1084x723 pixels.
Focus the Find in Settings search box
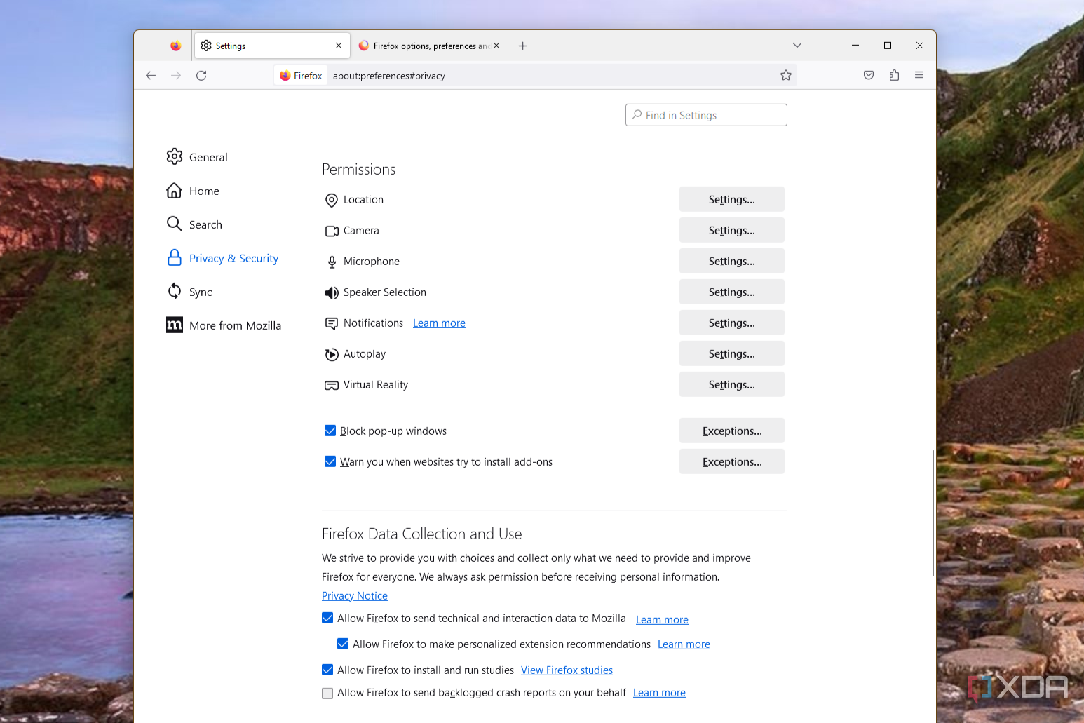pos(706,115)
